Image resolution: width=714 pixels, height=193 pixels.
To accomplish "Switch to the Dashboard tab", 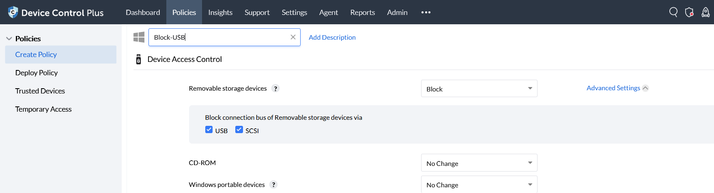I will 143,13.
